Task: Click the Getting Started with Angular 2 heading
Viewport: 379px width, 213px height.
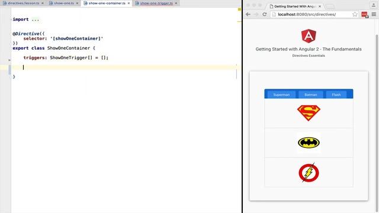Action: coord(309,49)
